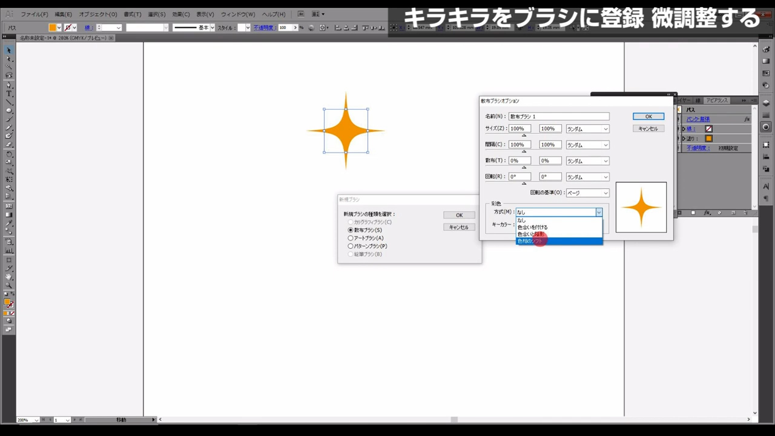
Task: Click the Ellipse tool in the toolbox
Action: pyautogui.click(x=9, y=111)
